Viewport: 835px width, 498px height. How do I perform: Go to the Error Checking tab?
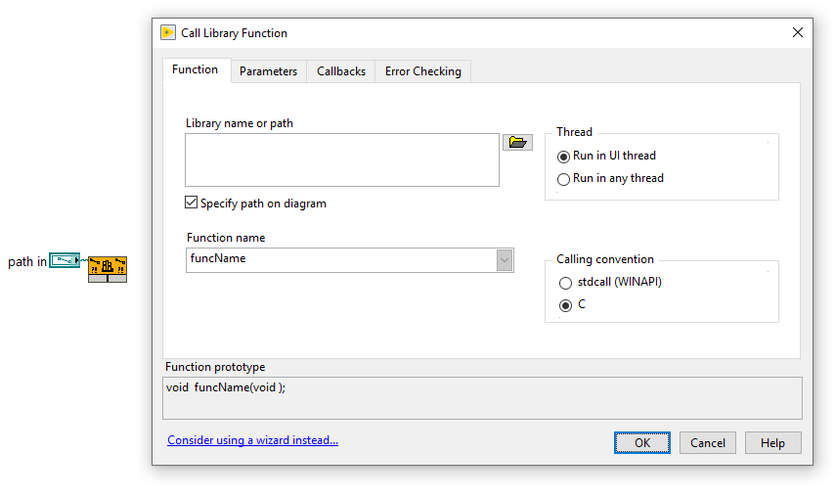tap(422, 71)
